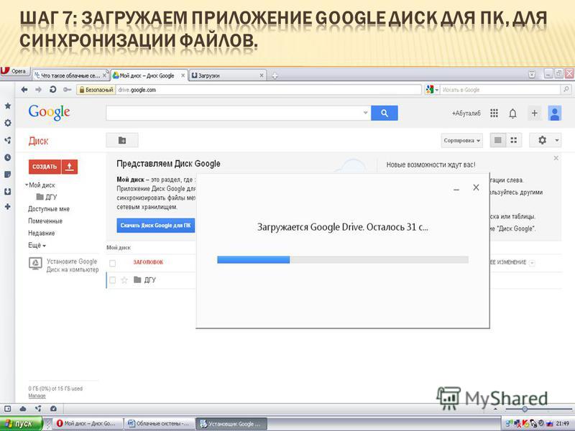The width and height of the screenshot is (575, 431).
Task: Open the Помеченные section
Action: coord(45,221)
